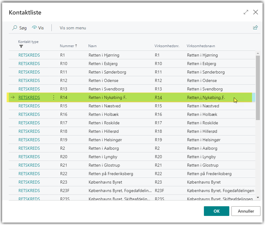Click Nummer cell 'R12'
265x225 pixels.
[64, 80]
